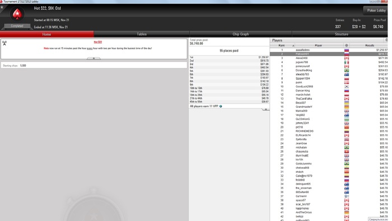Select player row ELRicardo14
The height and width of the screenshot is (221, 392).
(x=329, y=135)
